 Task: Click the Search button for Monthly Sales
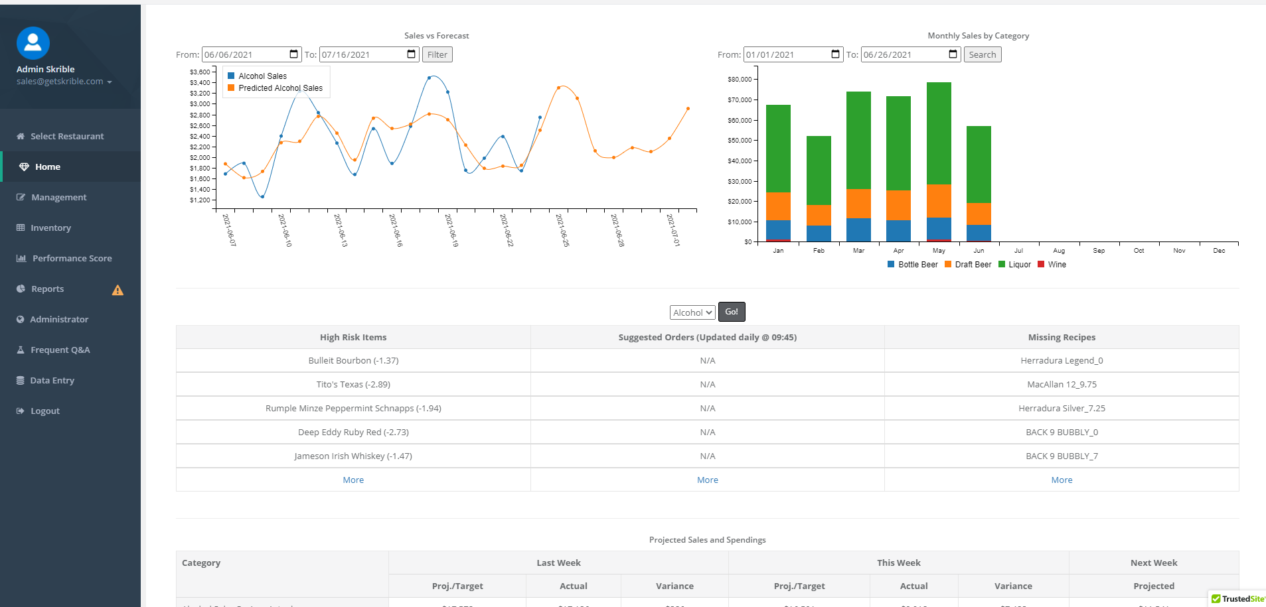tap(983, 54)
